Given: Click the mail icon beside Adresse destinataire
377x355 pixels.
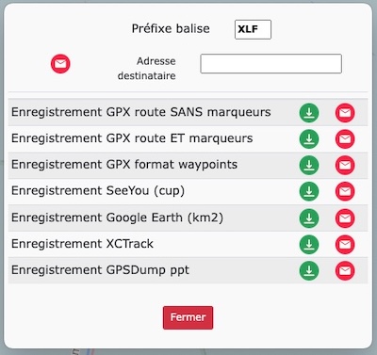Looking at the screenshot, I should 60,64.
